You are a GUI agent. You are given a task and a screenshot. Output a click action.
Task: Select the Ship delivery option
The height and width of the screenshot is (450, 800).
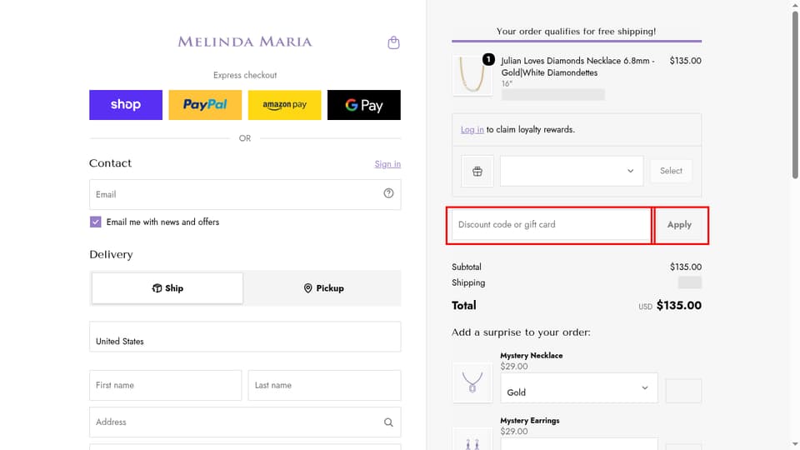[167, 288]
